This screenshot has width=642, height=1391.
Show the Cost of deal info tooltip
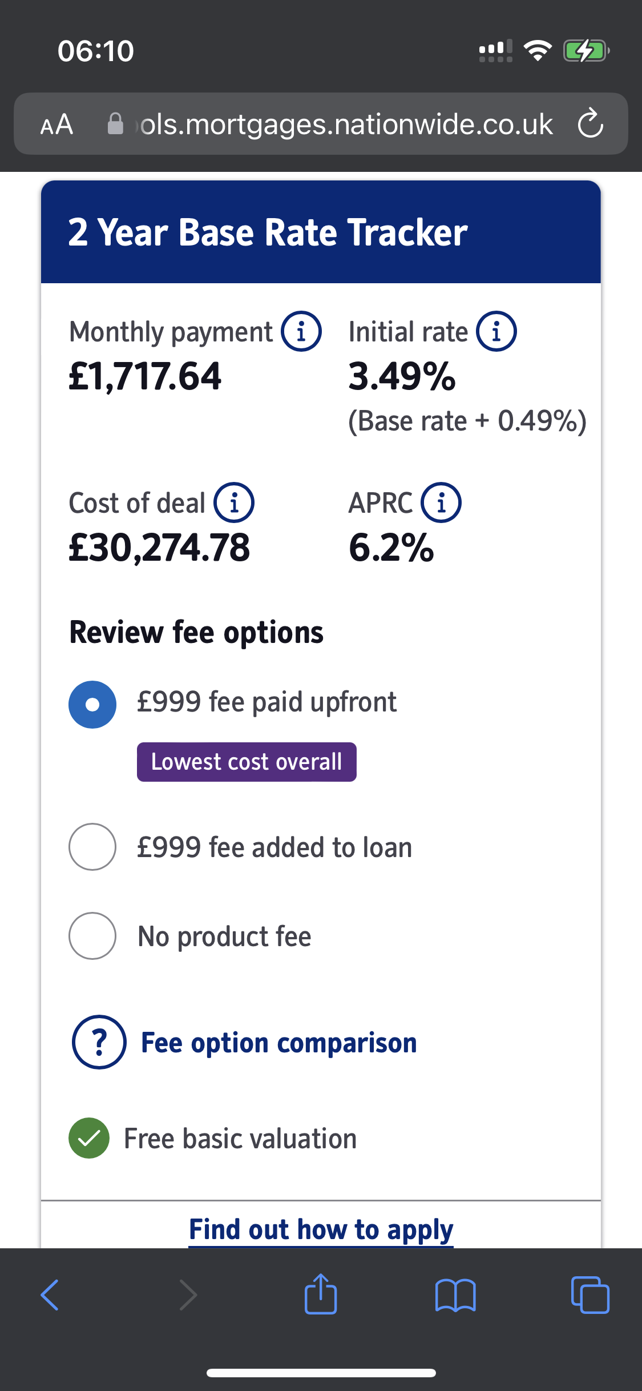[x=234, y=502]
